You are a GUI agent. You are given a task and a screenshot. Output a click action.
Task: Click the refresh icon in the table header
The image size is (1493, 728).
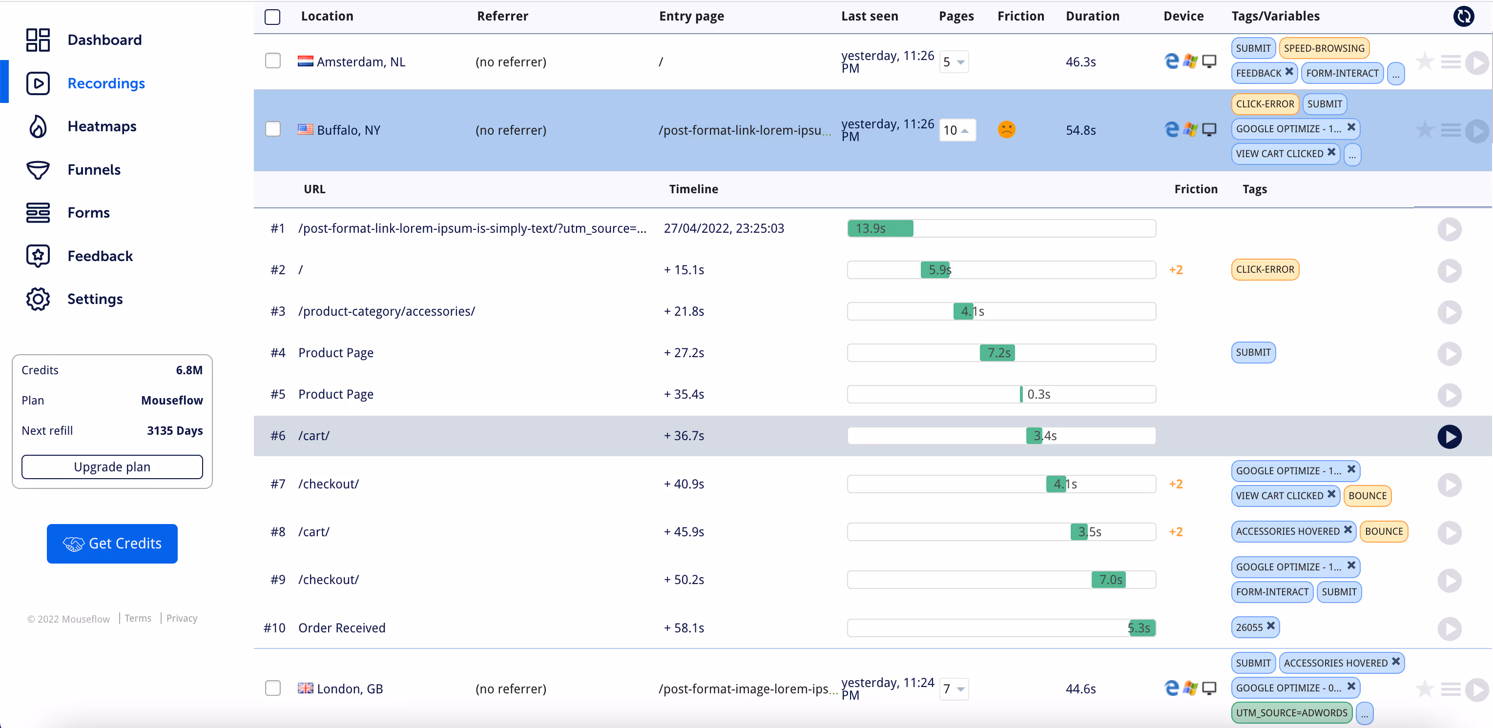tap(1463, 16)
